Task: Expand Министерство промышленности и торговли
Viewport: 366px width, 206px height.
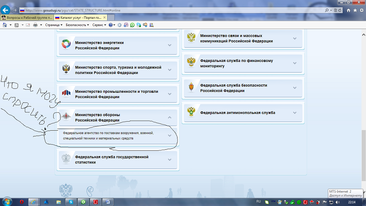Action: [170, 94]
